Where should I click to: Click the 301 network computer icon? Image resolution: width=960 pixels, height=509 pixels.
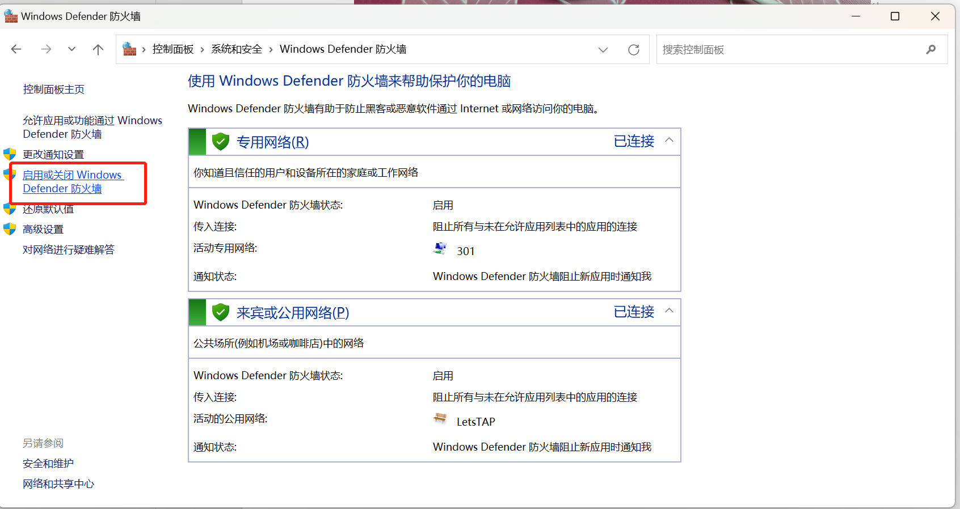(x=440, y=249)
